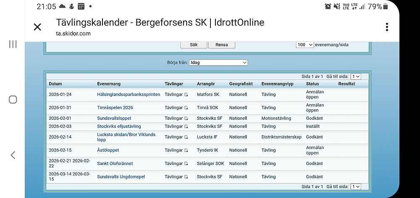
Task: Open Tävlingar icon for Sundsvalls Ungdomspel row
Action: [186, 177]
